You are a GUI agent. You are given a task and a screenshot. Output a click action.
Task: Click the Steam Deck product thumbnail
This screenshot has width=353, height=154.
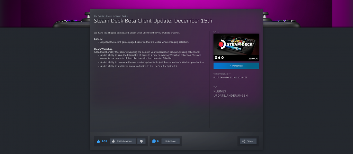coord(236,44)
